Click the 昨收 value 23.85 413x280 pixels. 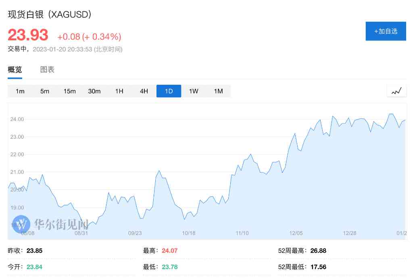pyautogui.click(x=34, y=250)
